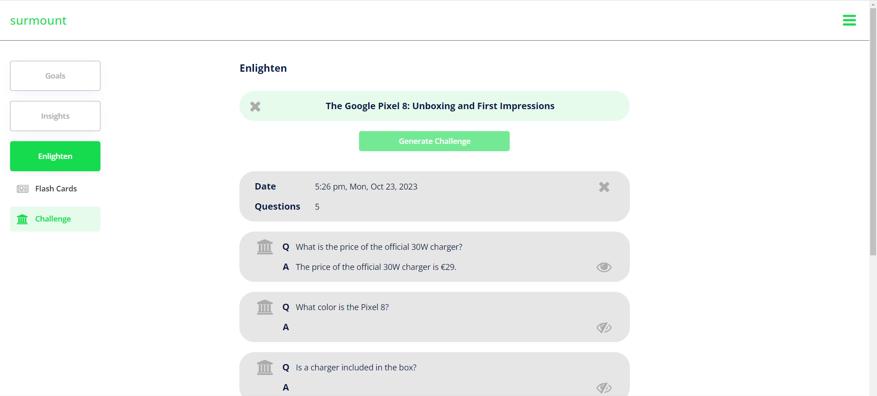Open the green hamburger menu

pyautogui.click(x=849, y=20)
